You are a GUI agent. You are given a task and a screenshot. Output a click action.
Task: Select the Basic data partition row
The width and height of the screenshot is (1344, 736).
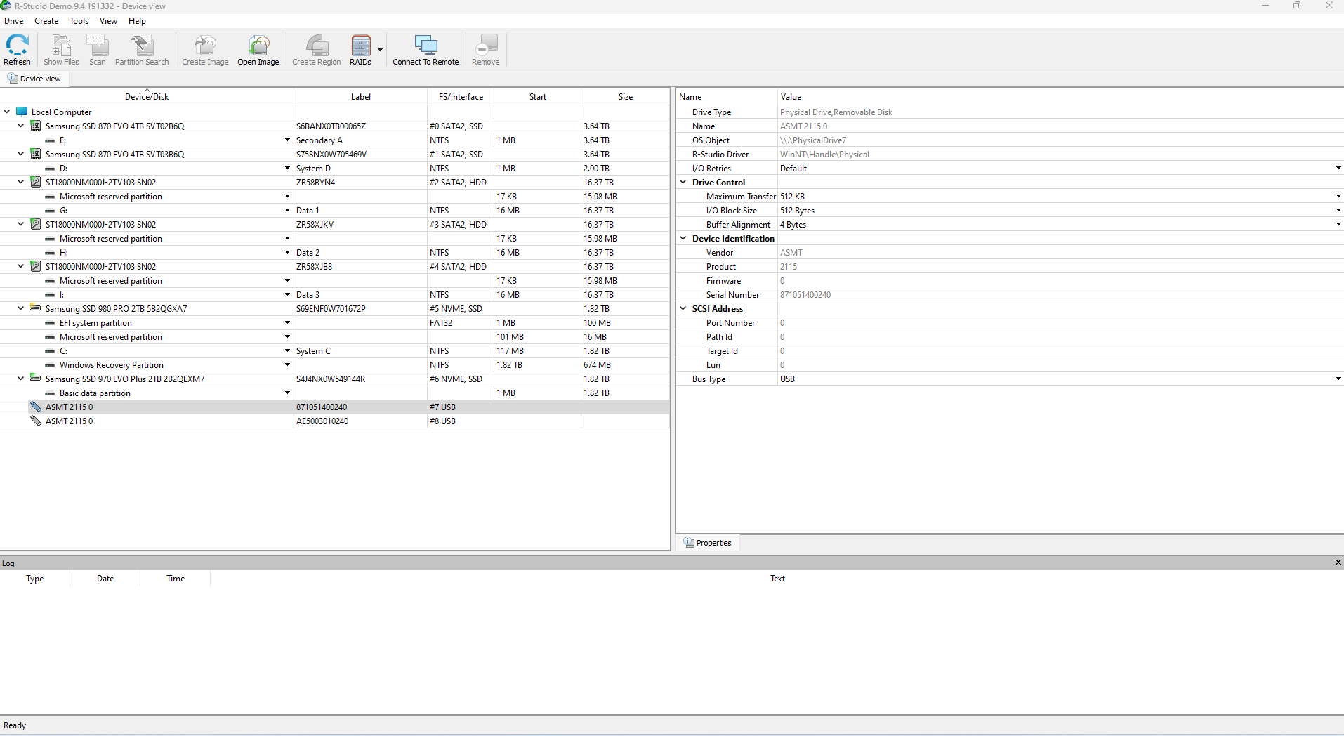tap(335, 393)
